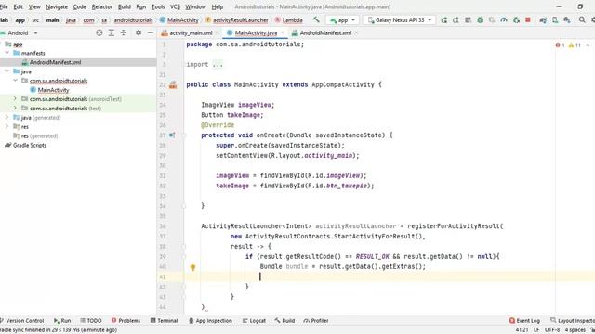
Task: Expand the java (generated) folder
Action: point(7,118)
